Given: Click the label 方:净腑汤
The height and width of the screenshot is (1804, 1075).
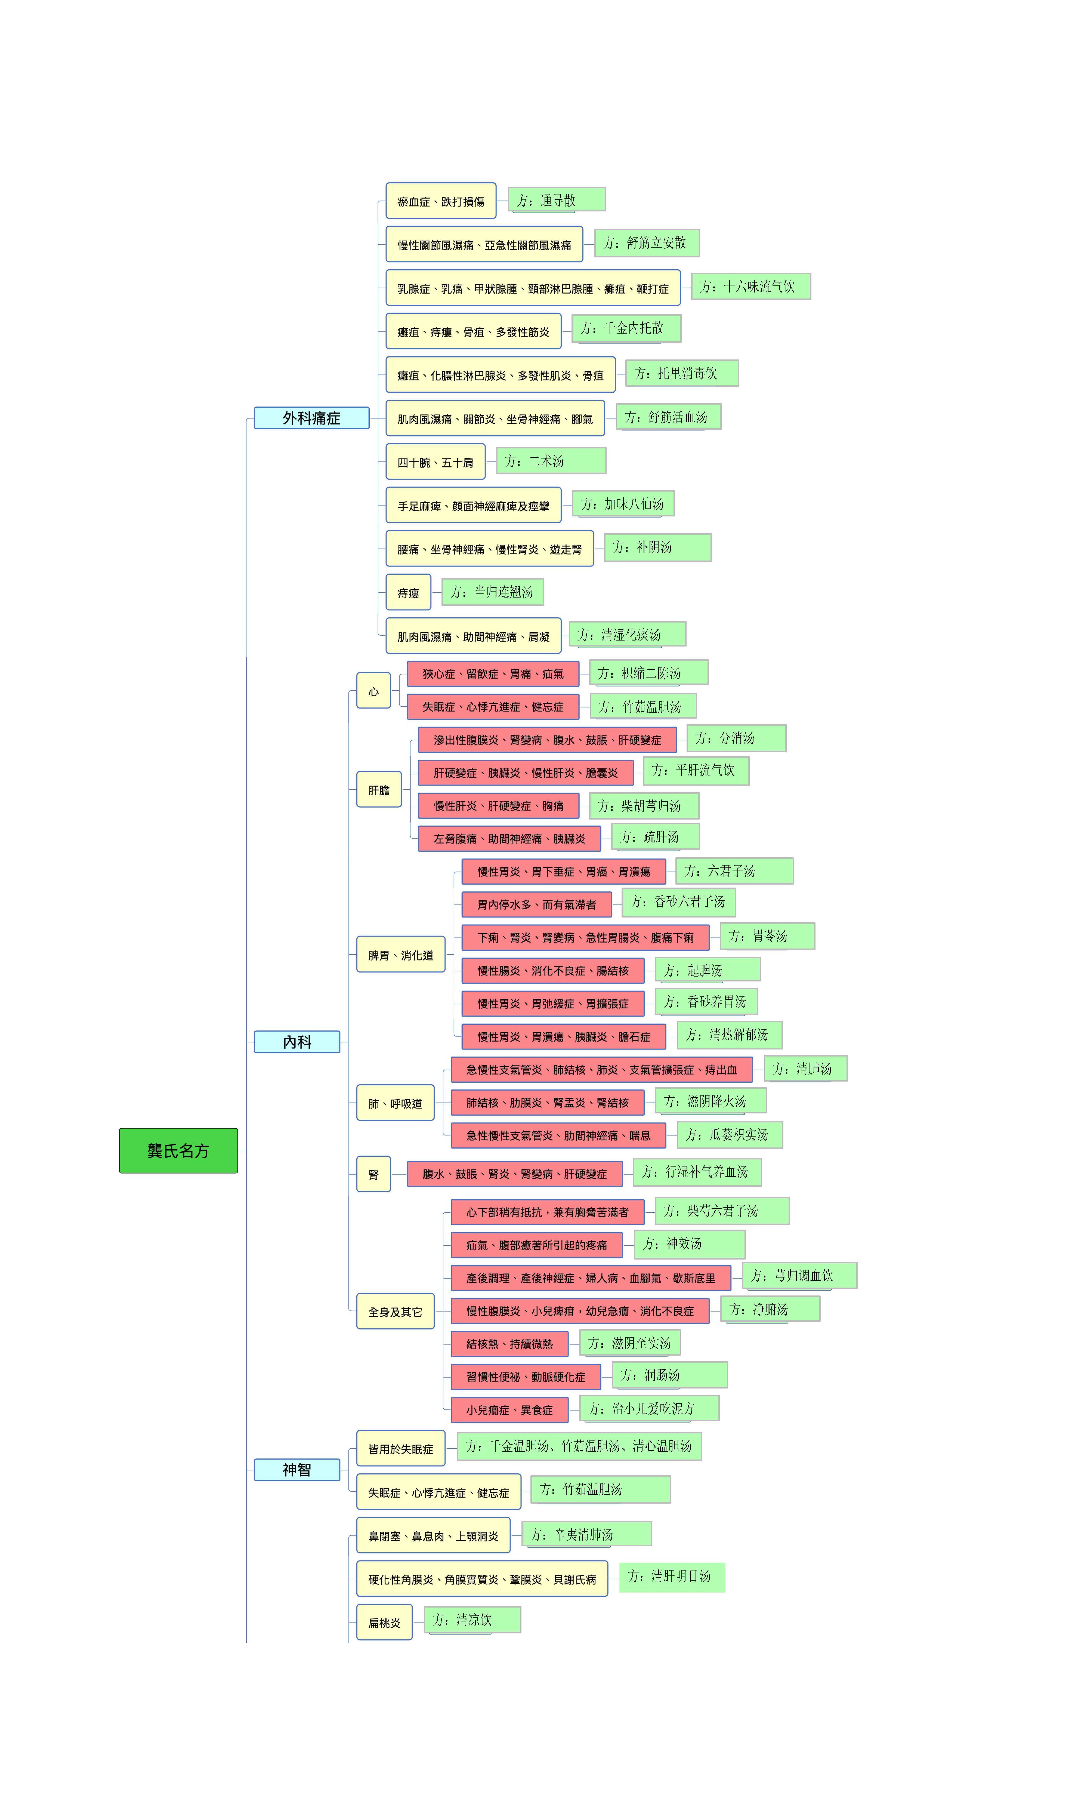Looking at the screenshot, I should pos(771,1309).
